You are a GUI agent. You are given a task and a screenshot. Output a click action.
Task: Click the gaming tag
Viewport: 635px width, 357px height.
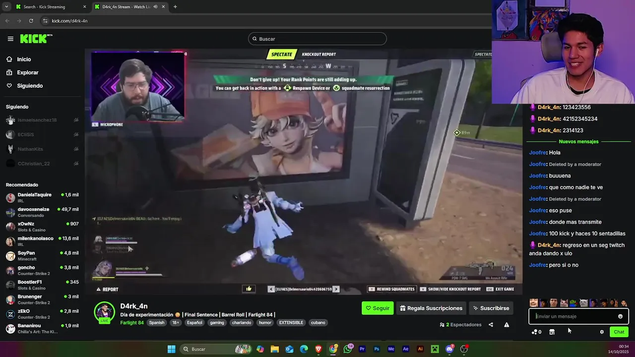pos(217,323)
